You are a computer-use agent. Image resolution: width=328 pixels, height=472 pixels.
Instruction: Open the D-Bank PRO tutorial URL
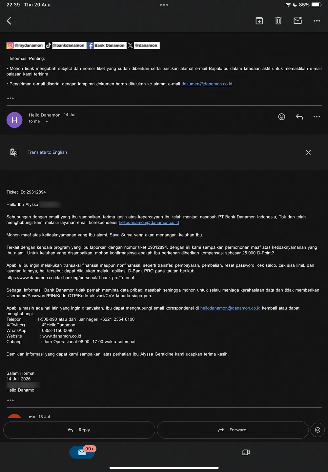tap(70, 277)
